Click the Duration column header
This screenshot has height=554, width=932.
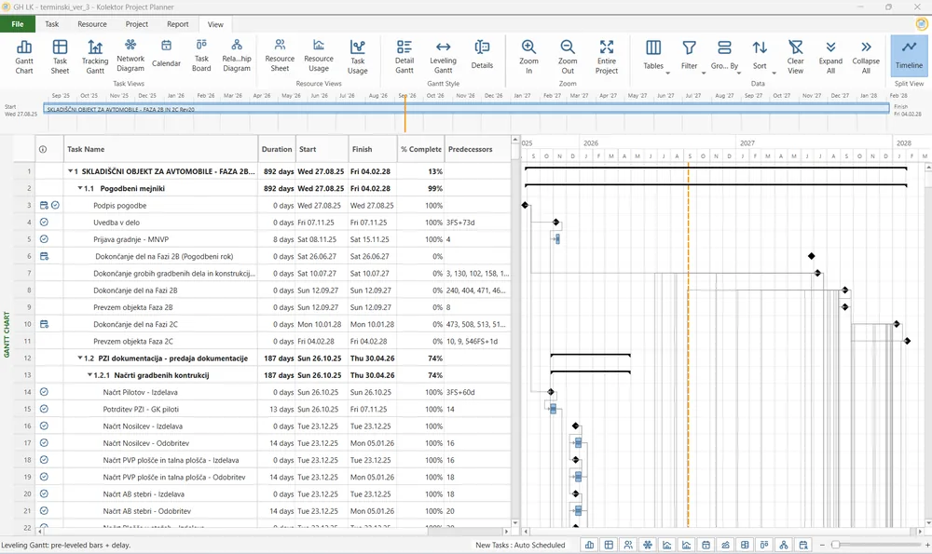coord(277,150)
